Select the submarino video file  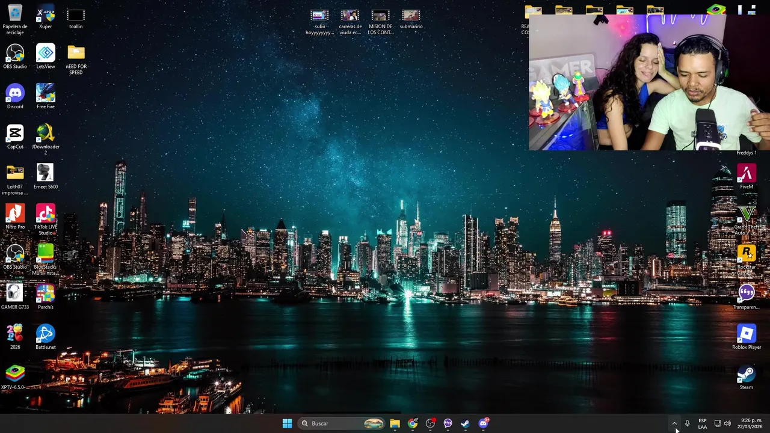click(x=411, y=19)
